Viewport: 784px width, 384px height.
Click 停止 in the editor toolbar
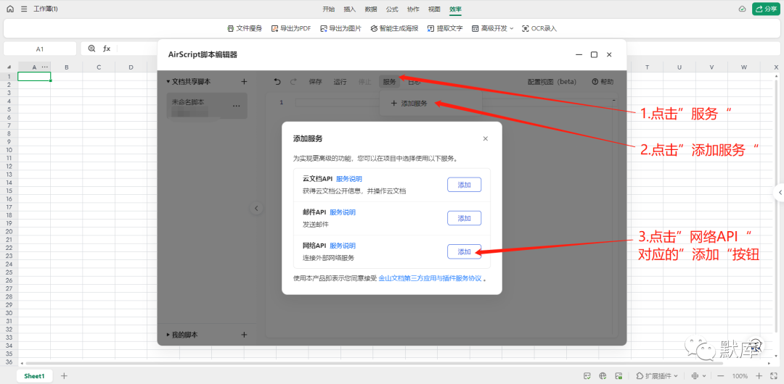click(365, 81)
